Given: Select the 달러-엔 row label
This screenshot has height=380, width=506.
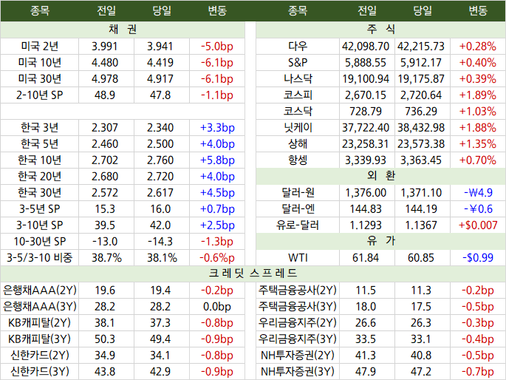Looking at the screenshot, I should coord(298,209).
